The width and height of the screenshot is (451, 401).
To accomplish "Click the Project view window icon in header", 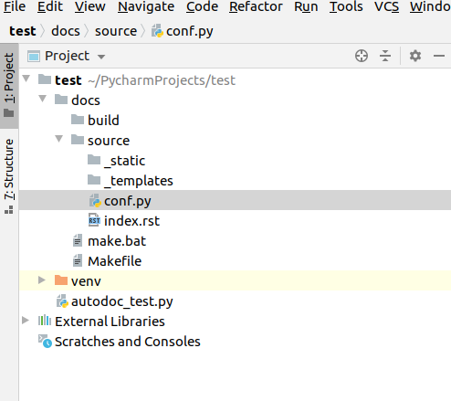I will 34,57.
